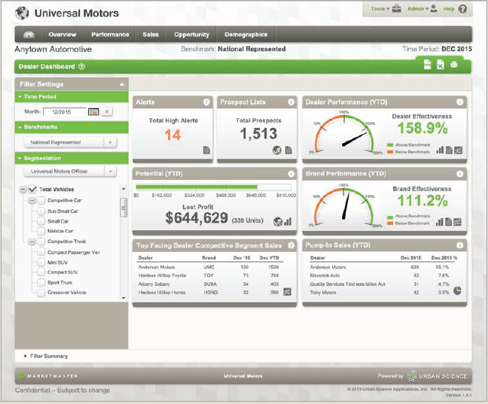Viewport: 488px width, 404px height.
Task: Open Potential panel bar chart icon
Action: point(288,221)
